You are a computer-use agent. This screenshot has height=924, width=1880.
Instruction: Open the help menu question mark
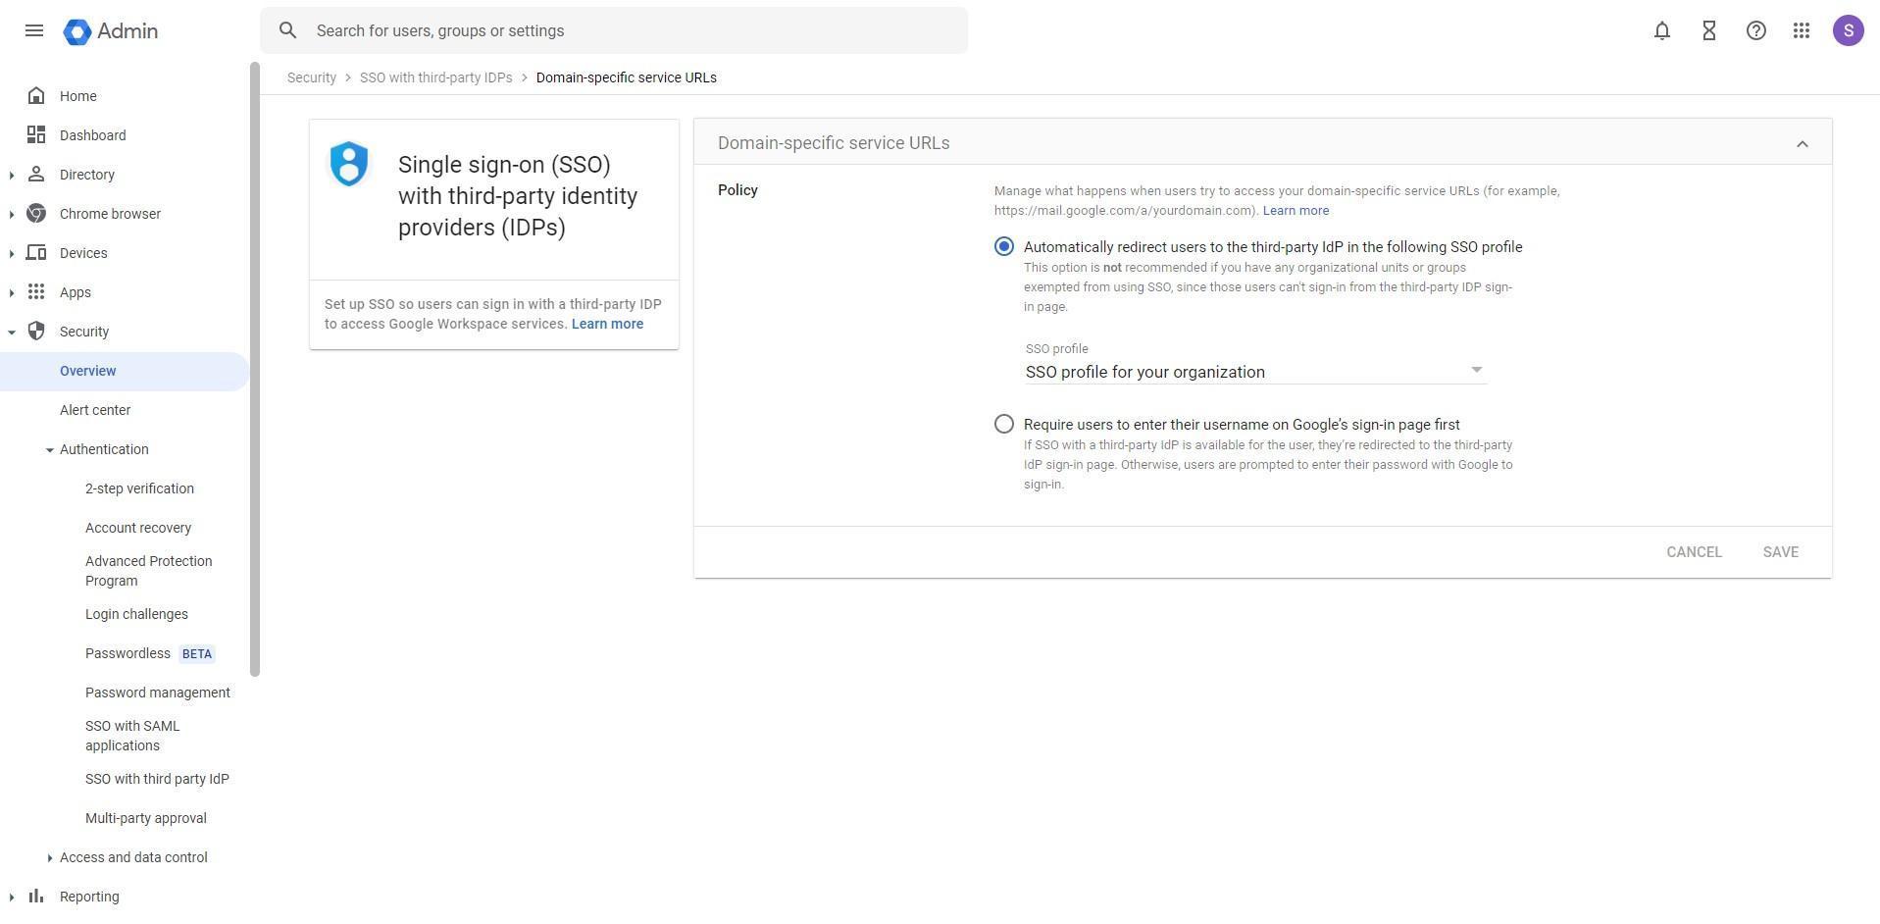point(1755,30)
